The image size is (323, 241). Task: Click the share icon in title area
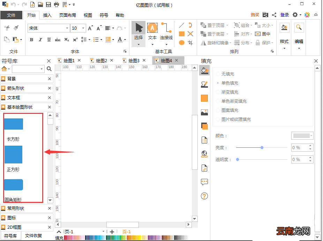[274, 15]
